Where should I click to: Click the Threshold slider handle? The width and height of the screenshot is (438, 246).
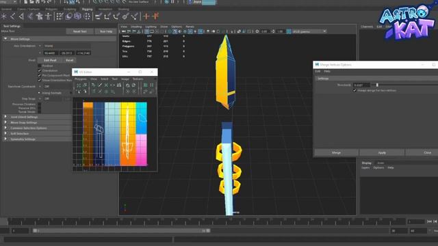pos(377,85)
